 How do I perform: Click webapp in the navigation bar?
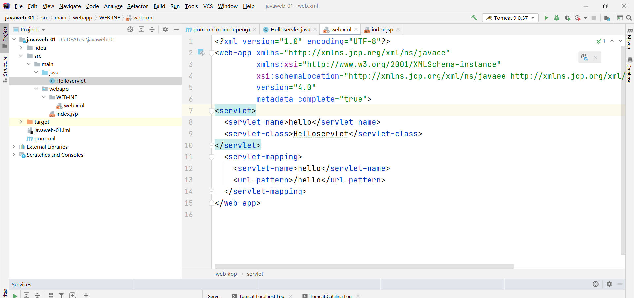(x=83, y=18)
